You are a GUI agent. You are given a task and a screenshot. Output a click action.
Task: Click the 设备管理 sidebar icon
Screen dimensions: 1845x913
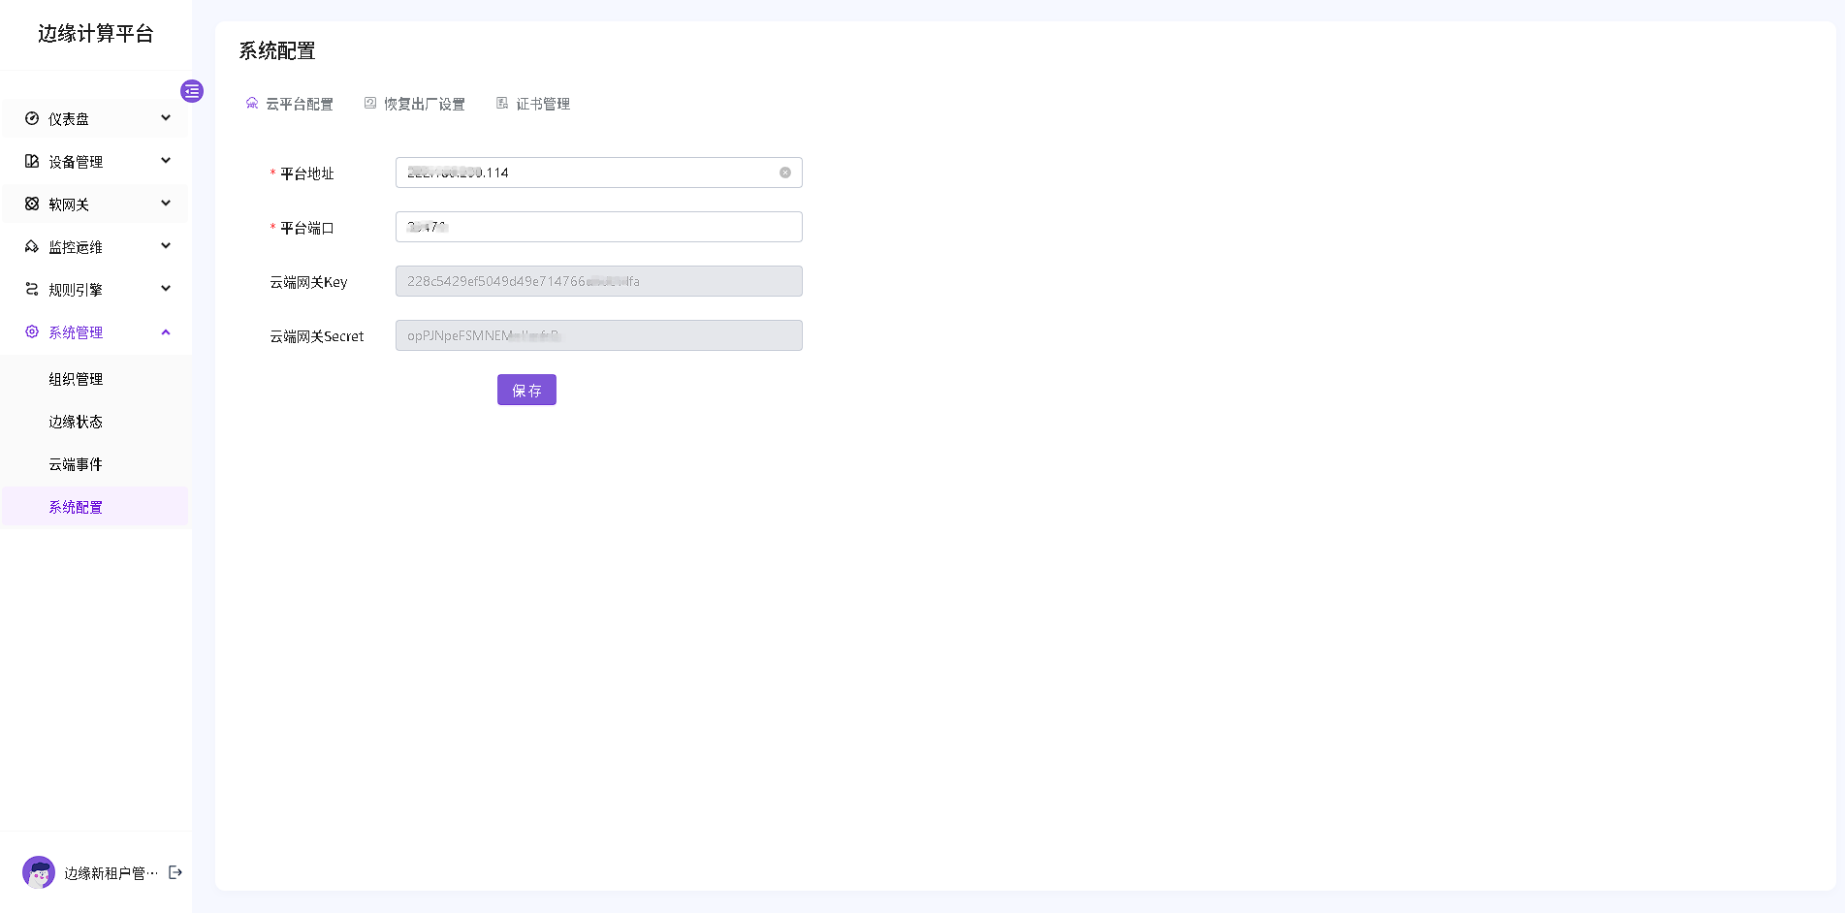point(32,161)
